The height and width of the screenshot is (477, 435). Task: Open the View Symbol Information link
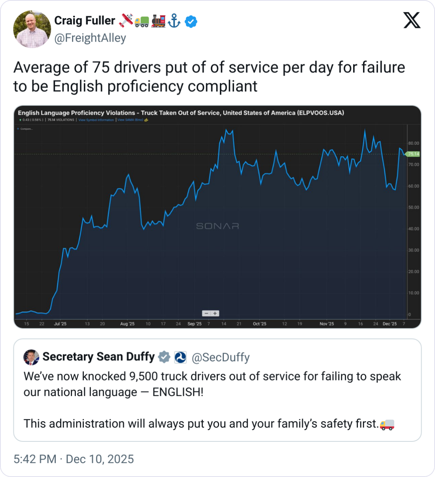96,120
